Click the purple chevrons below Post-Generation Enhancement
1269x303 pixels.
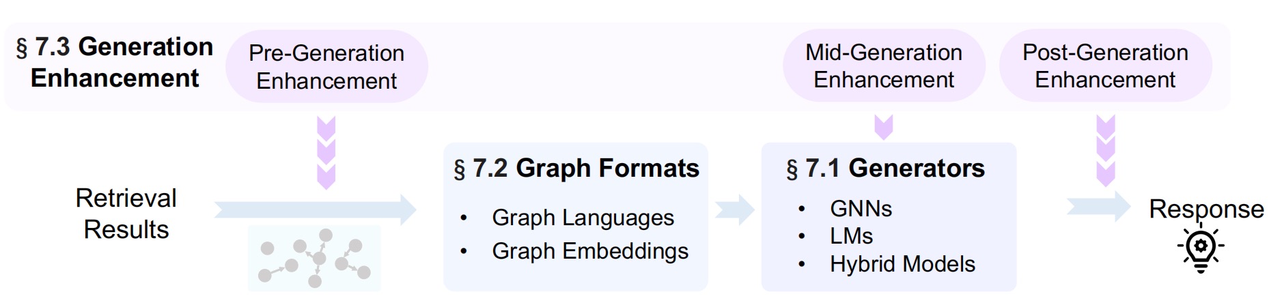(1105, 151)
